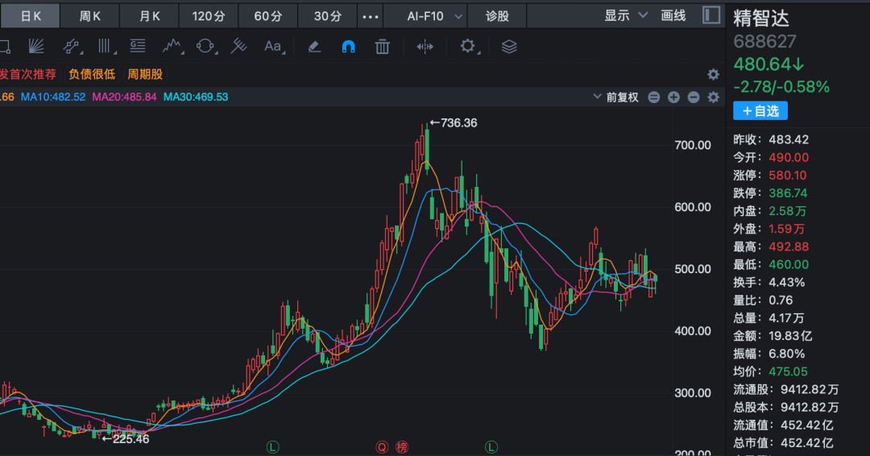The width and height of the screenshot is (870, 456).
Task: Click the 换手 value 4.43%
Action: pos(787,282)
